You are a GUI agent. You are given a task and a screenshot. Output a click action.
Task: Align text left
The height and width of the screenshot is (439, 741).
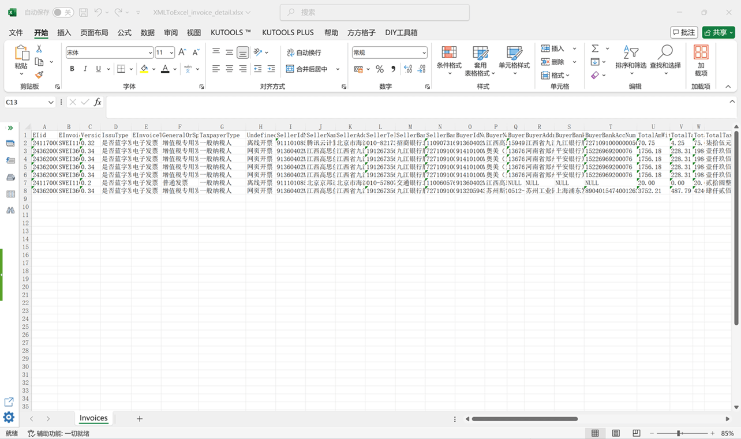tap(216, 69)
